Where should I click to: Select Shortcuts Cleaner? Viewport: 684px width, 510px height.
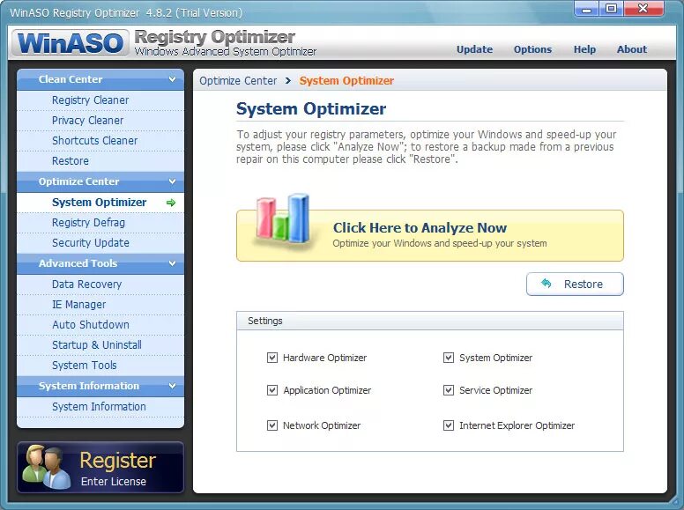(100, 141)
